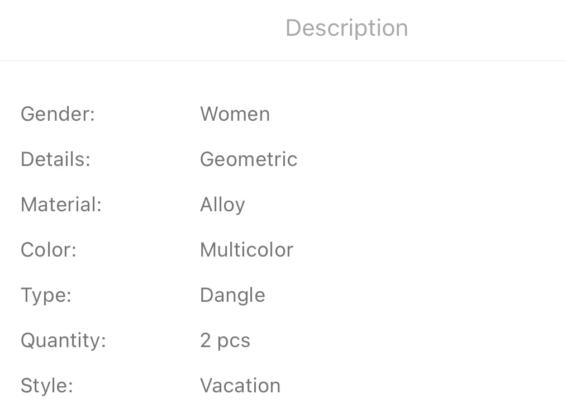This screenshot has width=566, height=408.
Task: Click the Color label
Action: coord(48,250)
